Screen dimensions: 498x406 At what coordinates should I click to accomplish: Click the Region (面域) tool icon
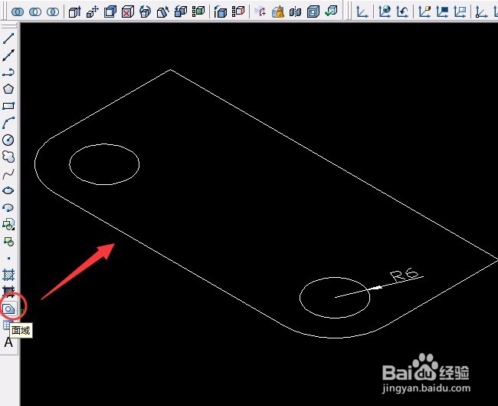pyautogui.click(x=8, y=309)
